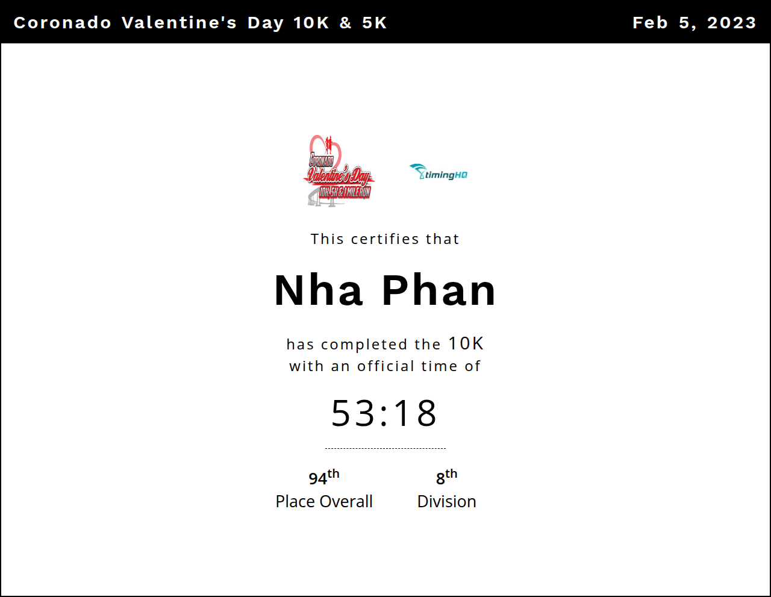Click the "Coronado Valentine's Day 10K & 5K" header title
This screenshot has width=771, height=597.
[200, 23]
